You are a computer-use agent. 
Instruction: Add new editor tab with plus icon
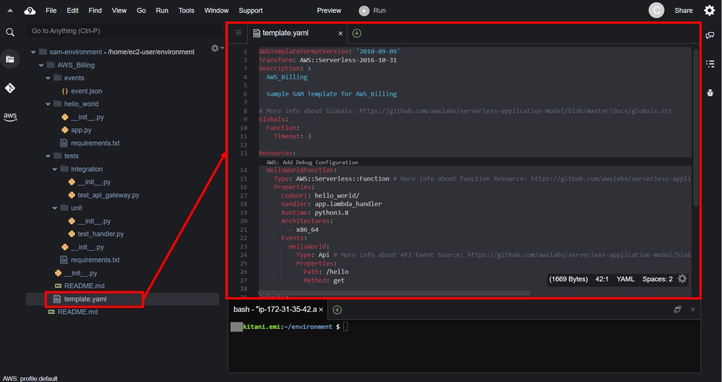(x=356, y=33)
